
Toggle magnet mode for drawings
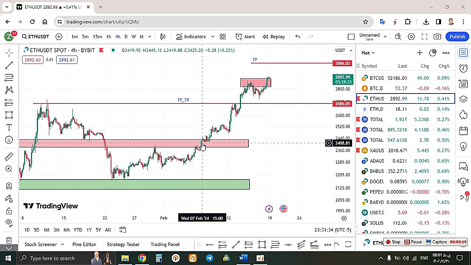click(9, 186)
